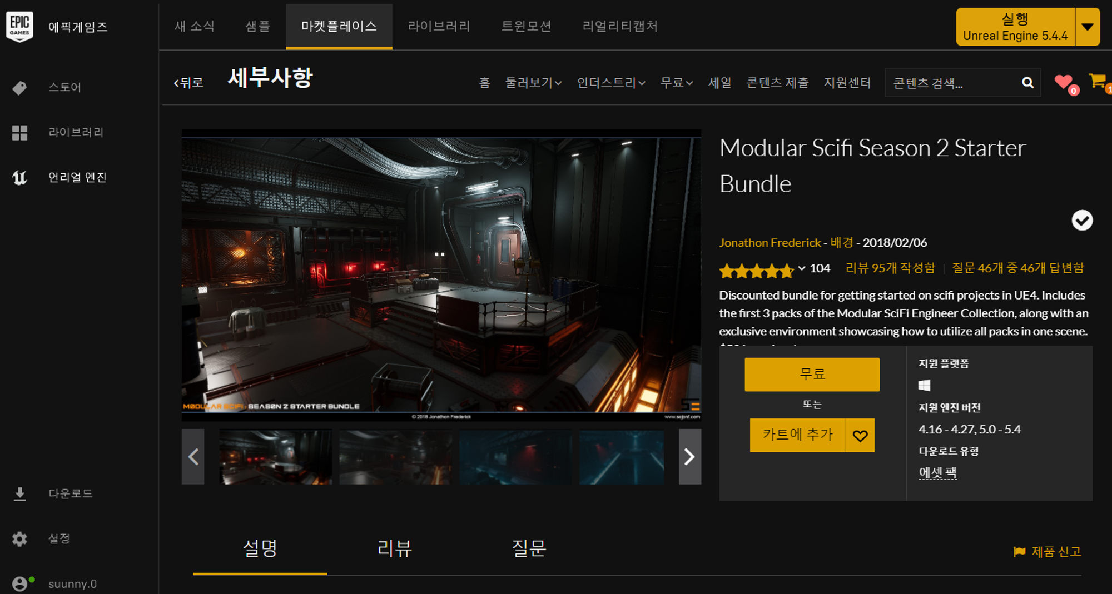Screen dimensions: 1112x594
Task: Open the 지원센터 link
Action: [847, 83]
